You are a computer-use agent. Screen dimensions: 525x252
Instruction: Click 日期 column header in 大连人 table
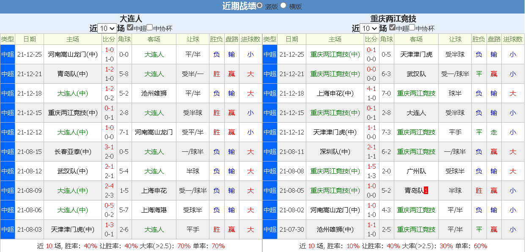[30, 39]
